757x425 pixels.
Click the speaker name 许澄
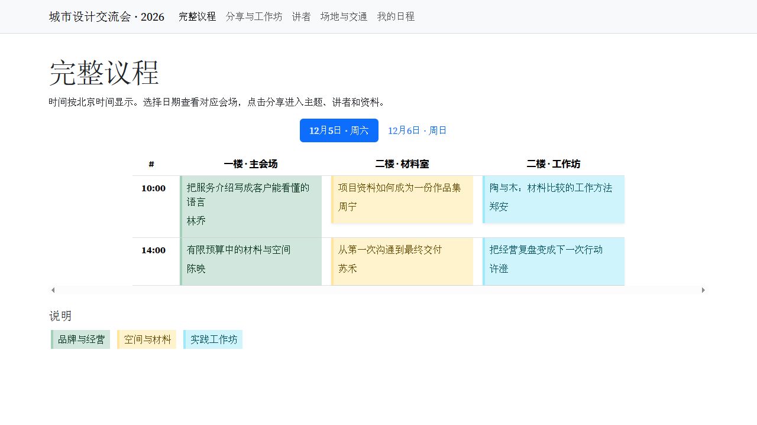tap(499, 269)
